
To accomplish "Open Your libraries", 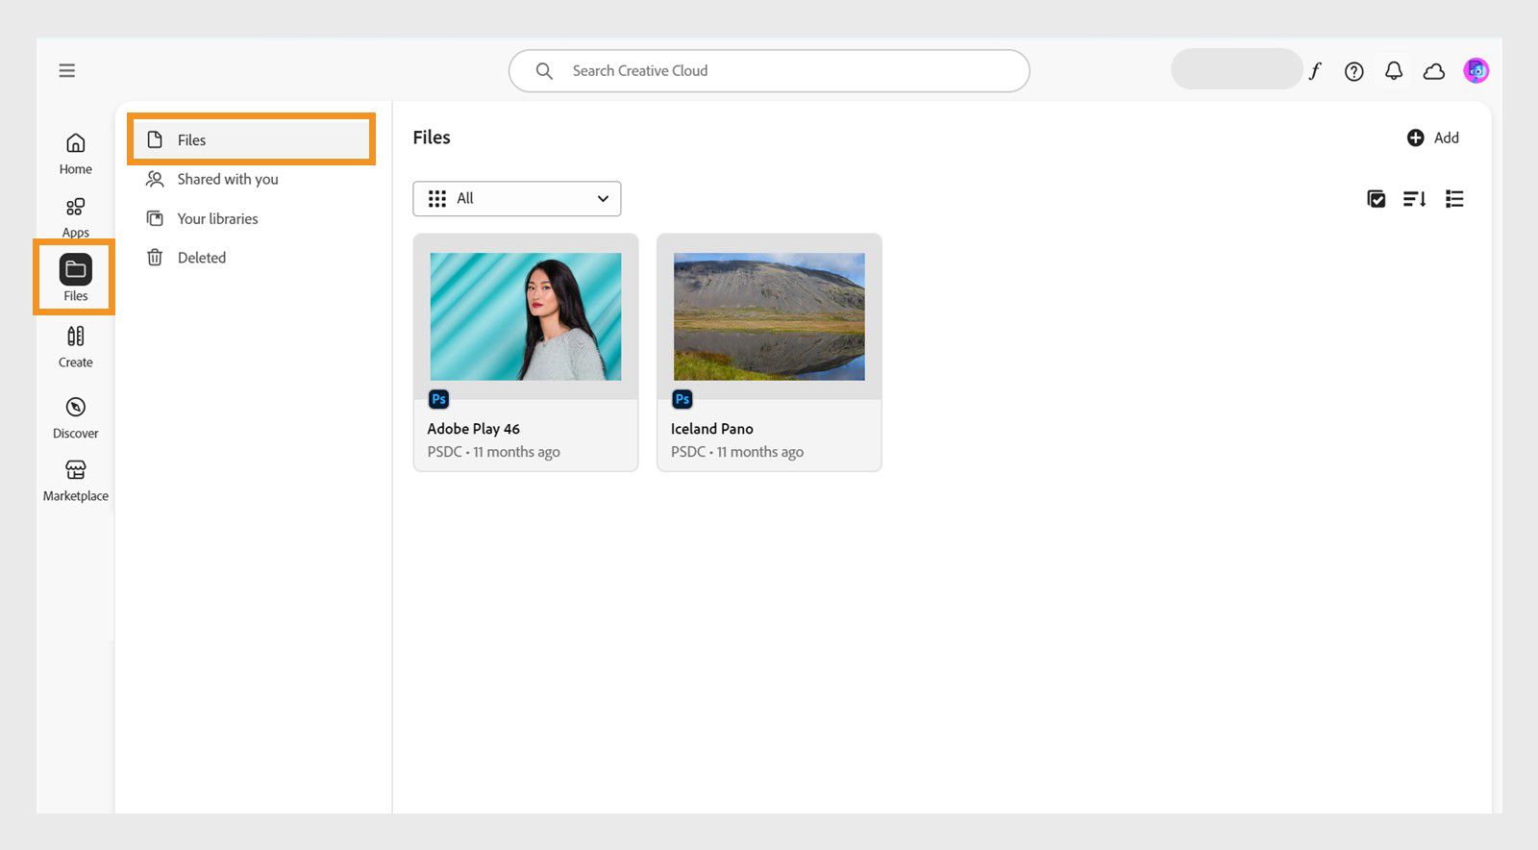I will click(x=217, y=218).
